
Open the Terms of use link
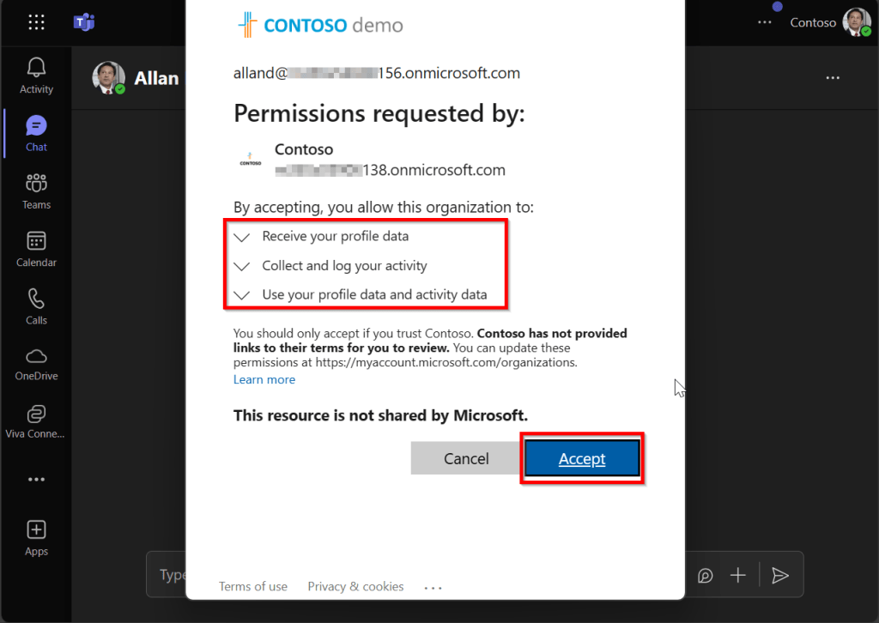tap(253, 587)
